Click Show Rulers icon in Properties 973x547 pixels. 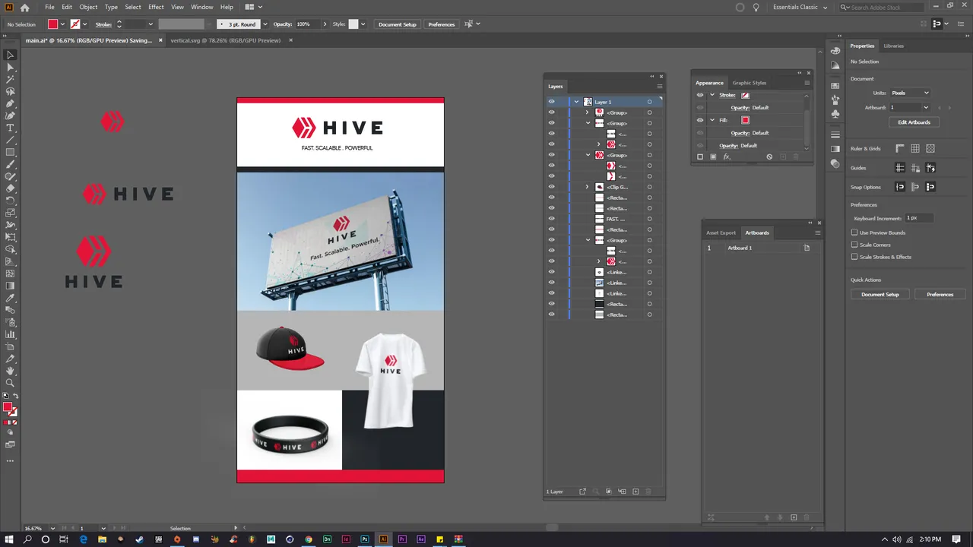(900, 149)
